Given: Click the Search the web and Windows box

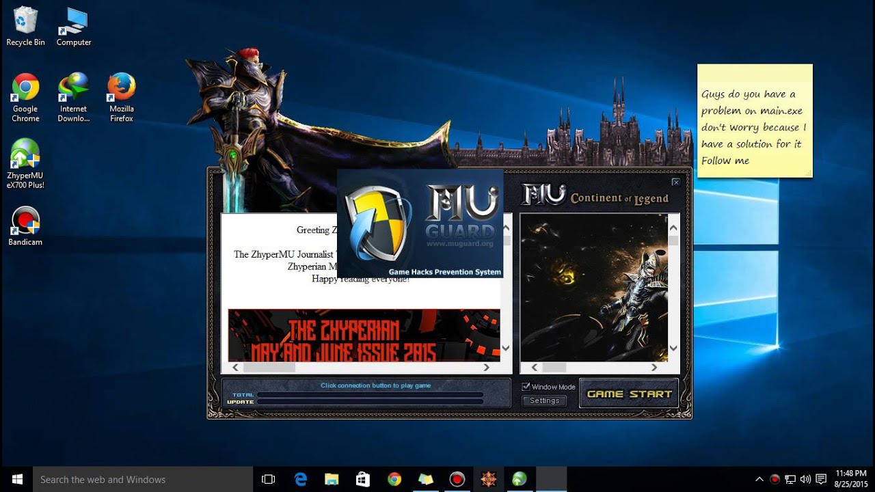Looking at the screenshot, I should pos(144,479).
